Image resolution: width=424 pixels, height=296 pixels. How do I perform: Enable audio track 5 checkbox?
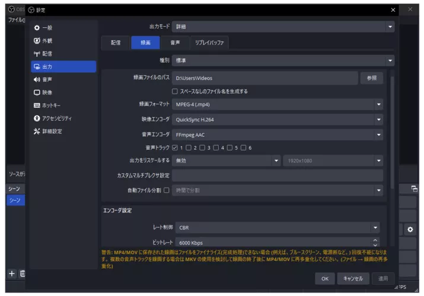229,147
